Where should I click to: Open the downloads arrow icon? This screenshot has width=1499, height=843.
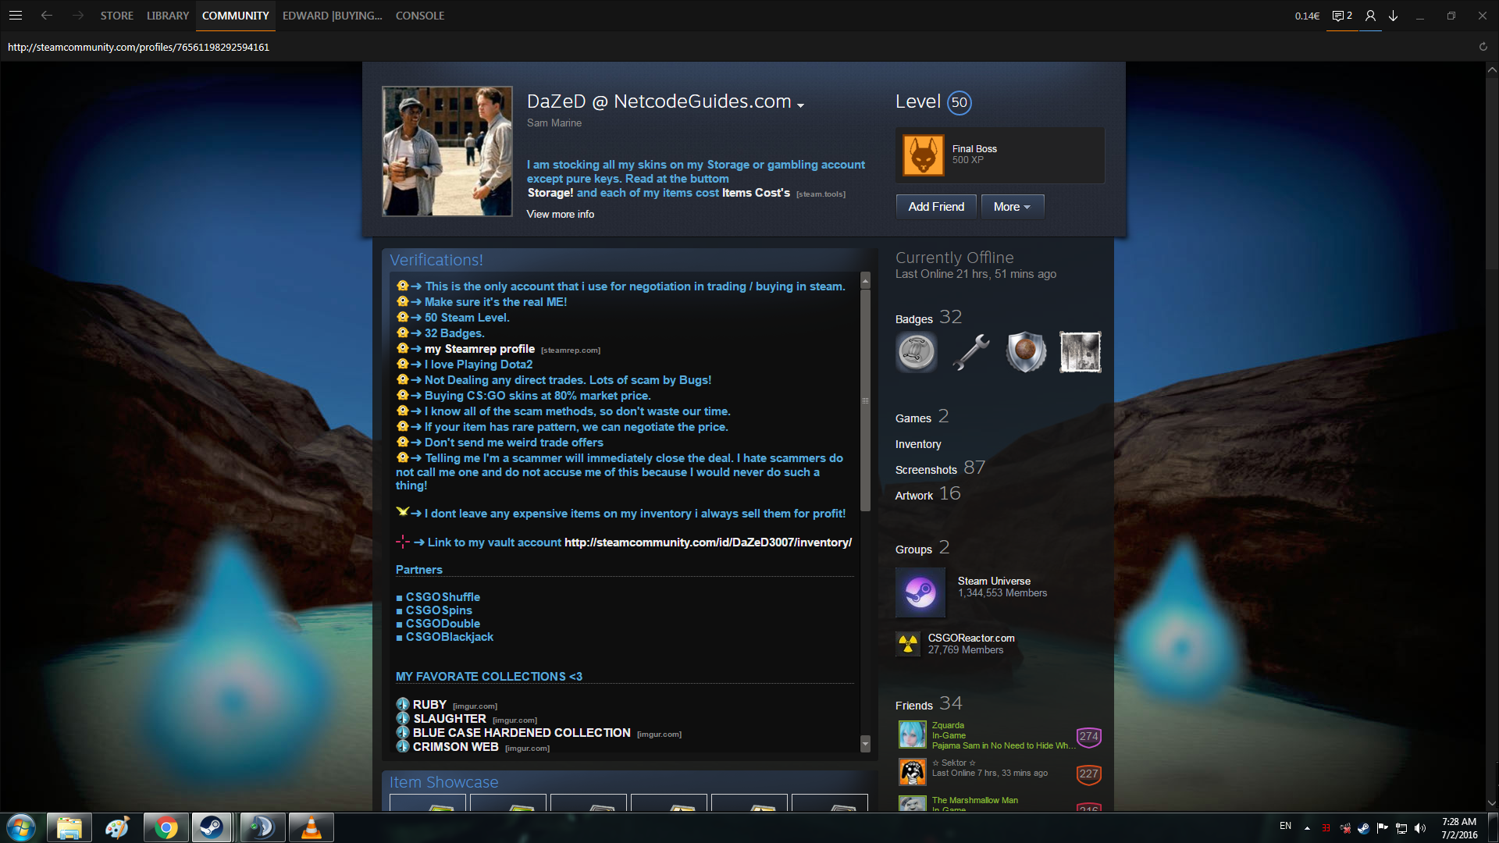coord(1394,16)
